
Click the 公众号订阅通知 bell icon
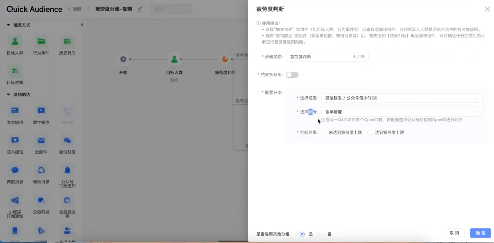(x=67, y=170)
